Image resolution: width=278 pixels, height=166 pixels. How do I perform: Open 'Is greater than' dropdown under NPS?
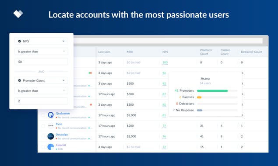pos(41,52)
